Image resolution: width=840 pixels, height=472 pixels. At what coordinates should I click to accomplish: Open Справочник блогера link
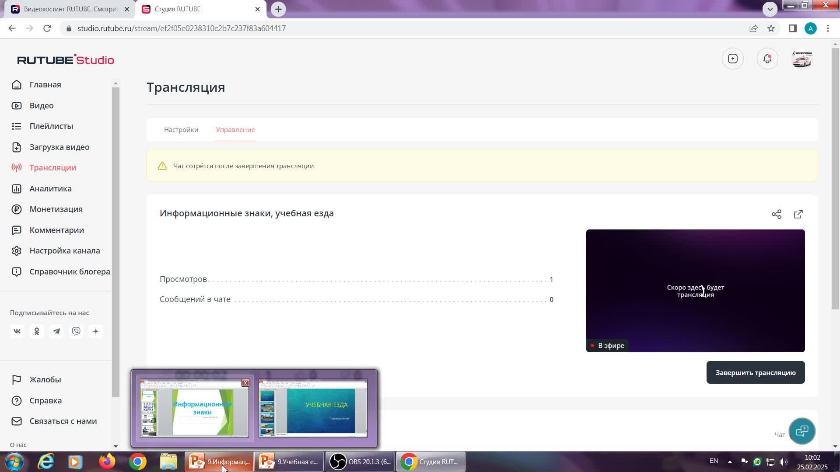(70, 271)
